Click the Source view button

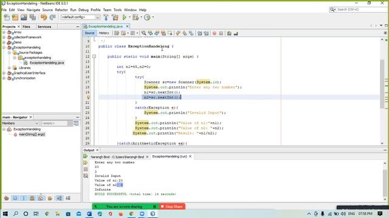[x=89, y=33]
